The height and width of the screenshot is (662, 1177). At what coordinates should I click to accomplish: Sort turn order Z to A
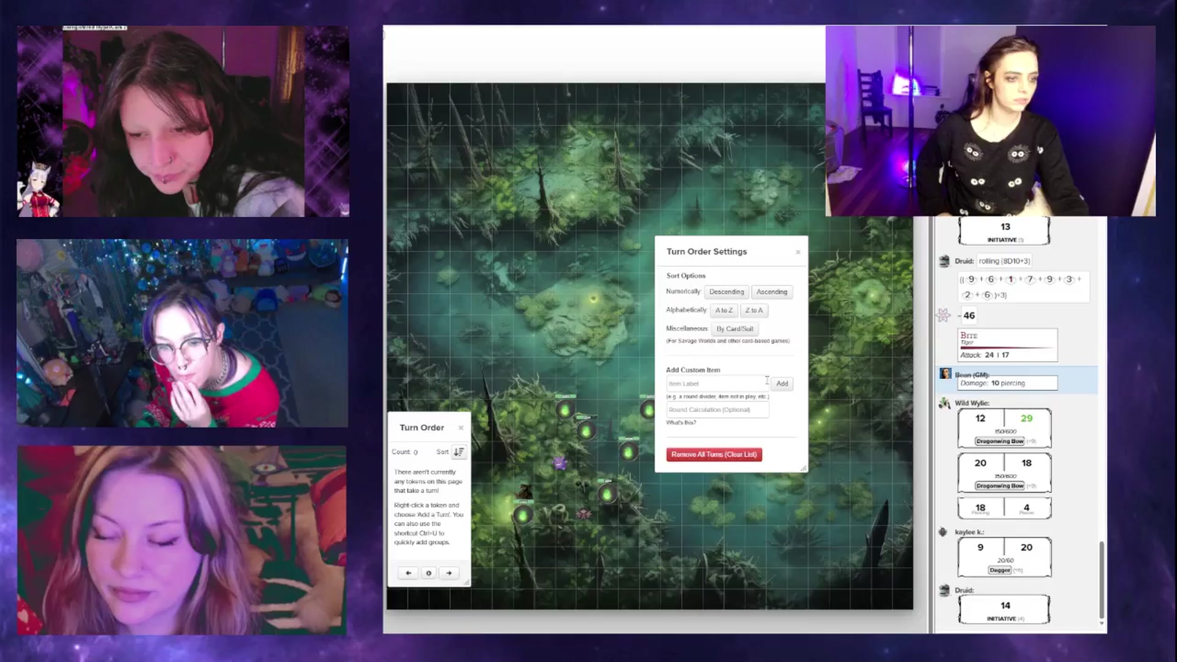[754, 310]
